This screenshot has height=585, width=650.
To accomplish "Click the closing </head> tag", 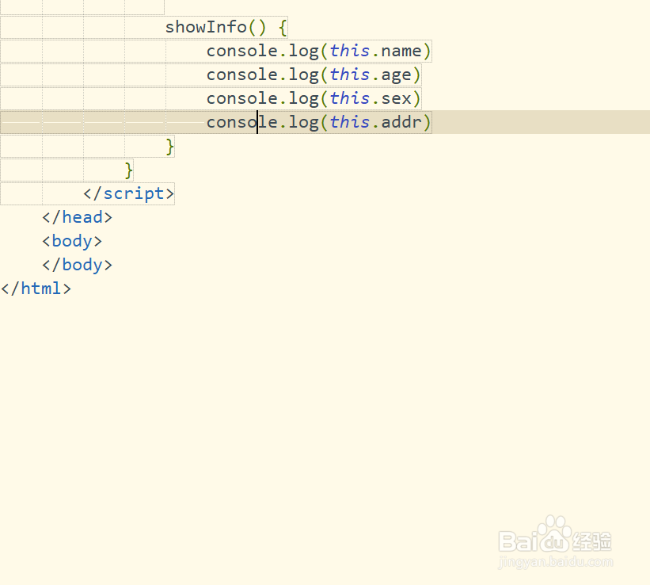I will [77, 217].
